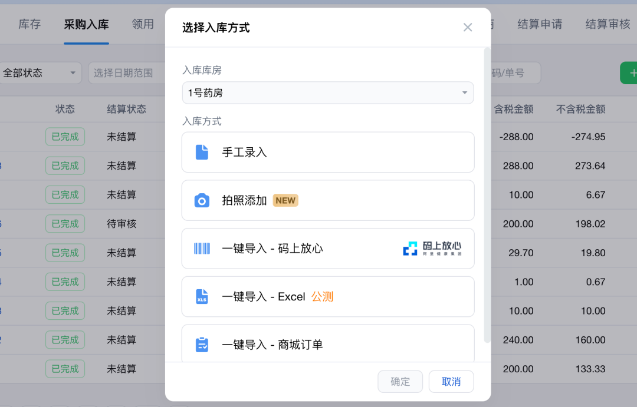Select the 手工录入 document icon
The width and height of the screenshot is (637, 407).
tap(202, 151)
